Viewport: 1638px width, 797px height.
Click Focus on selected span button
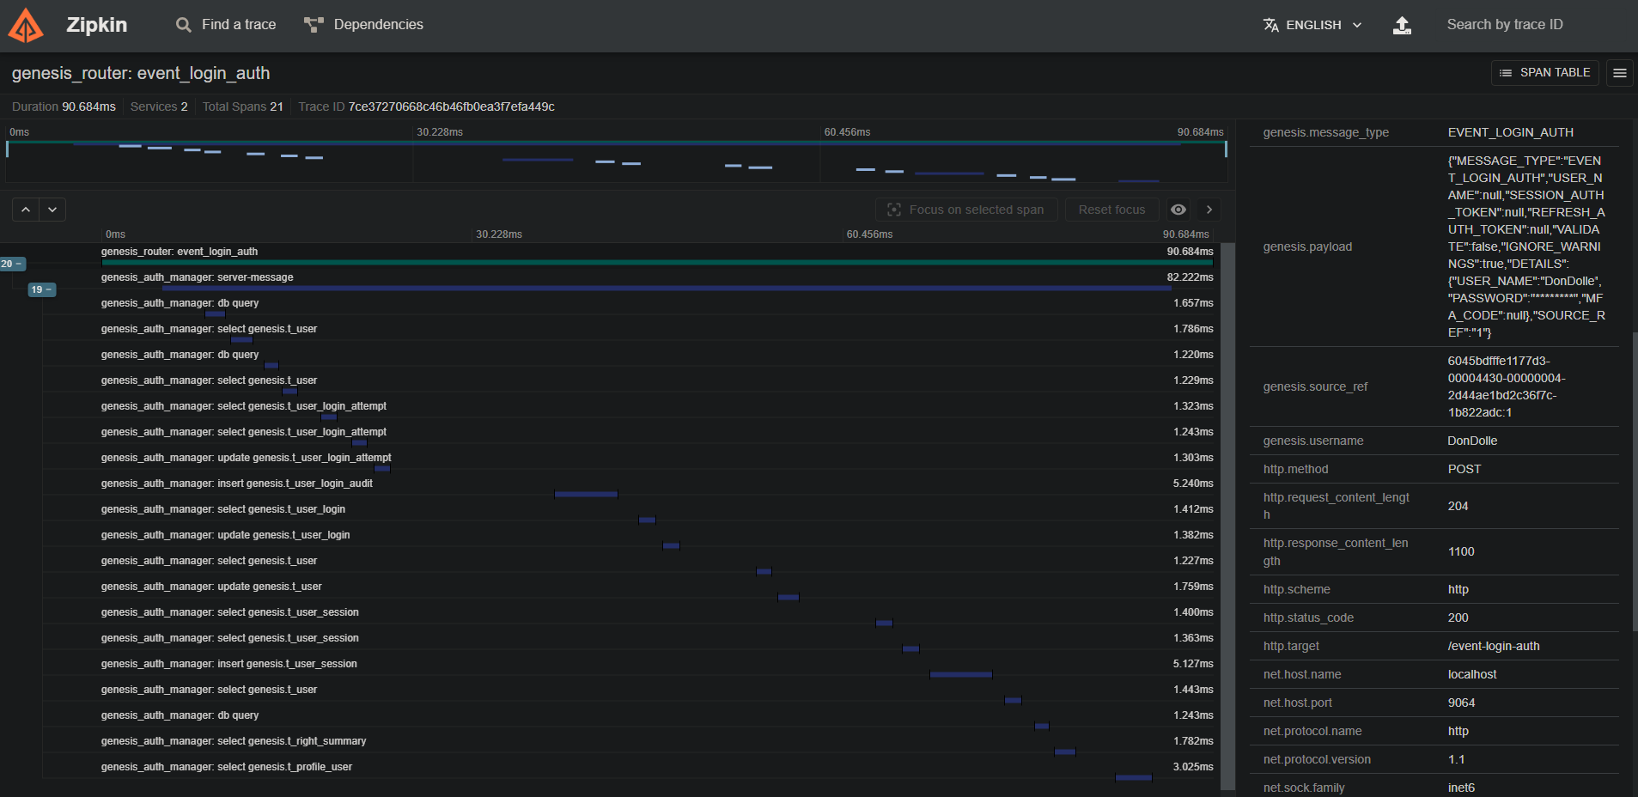point(966,210)
